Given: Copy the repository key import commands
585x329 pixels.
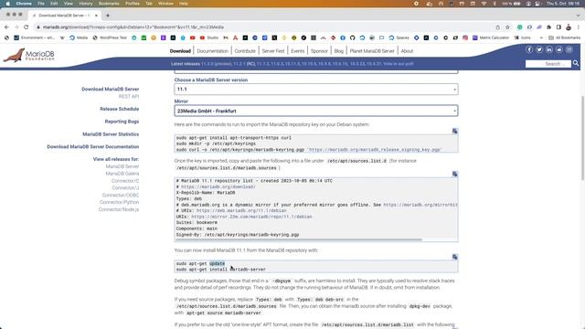Looking at the screenshot, I should [454, 131].
